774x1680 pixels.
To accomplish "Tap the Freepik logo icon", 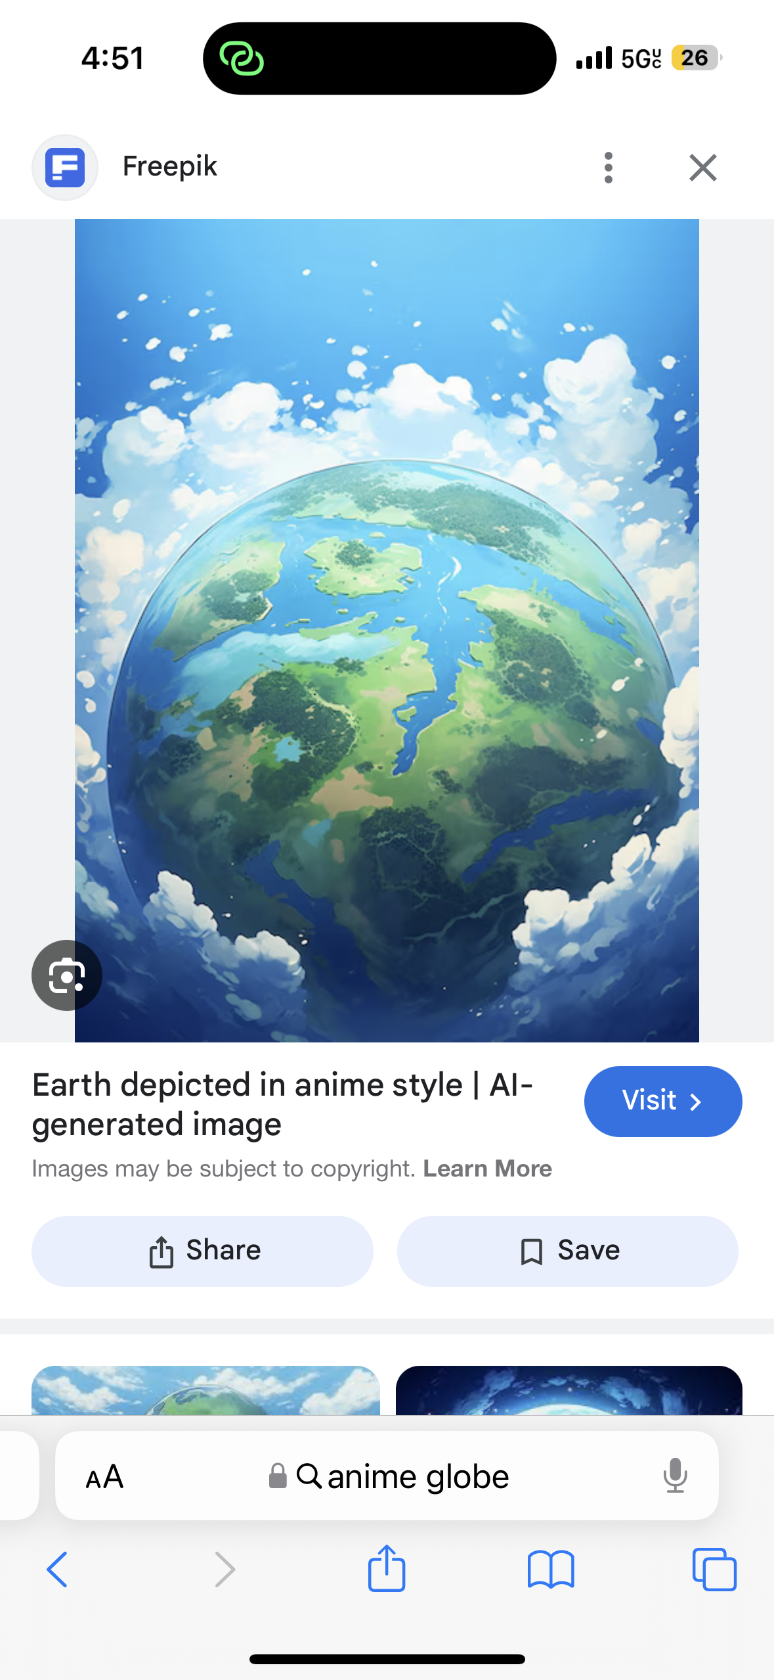I will pyautogui.click(x=65, y=167).
